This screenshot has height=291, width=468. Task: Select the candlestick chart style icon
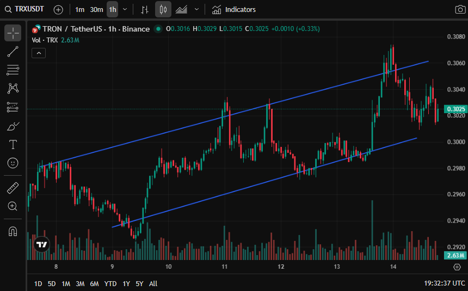(x=163, y=10)
